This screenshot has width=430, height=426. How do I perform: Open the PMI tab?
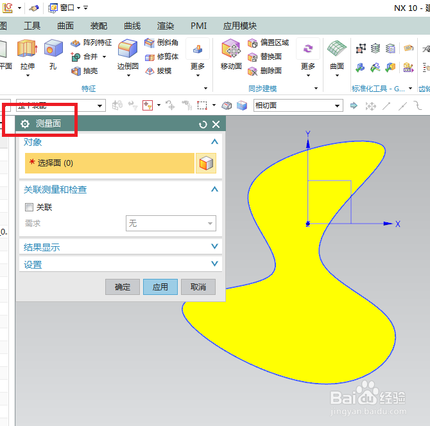[x=198, y=26]
